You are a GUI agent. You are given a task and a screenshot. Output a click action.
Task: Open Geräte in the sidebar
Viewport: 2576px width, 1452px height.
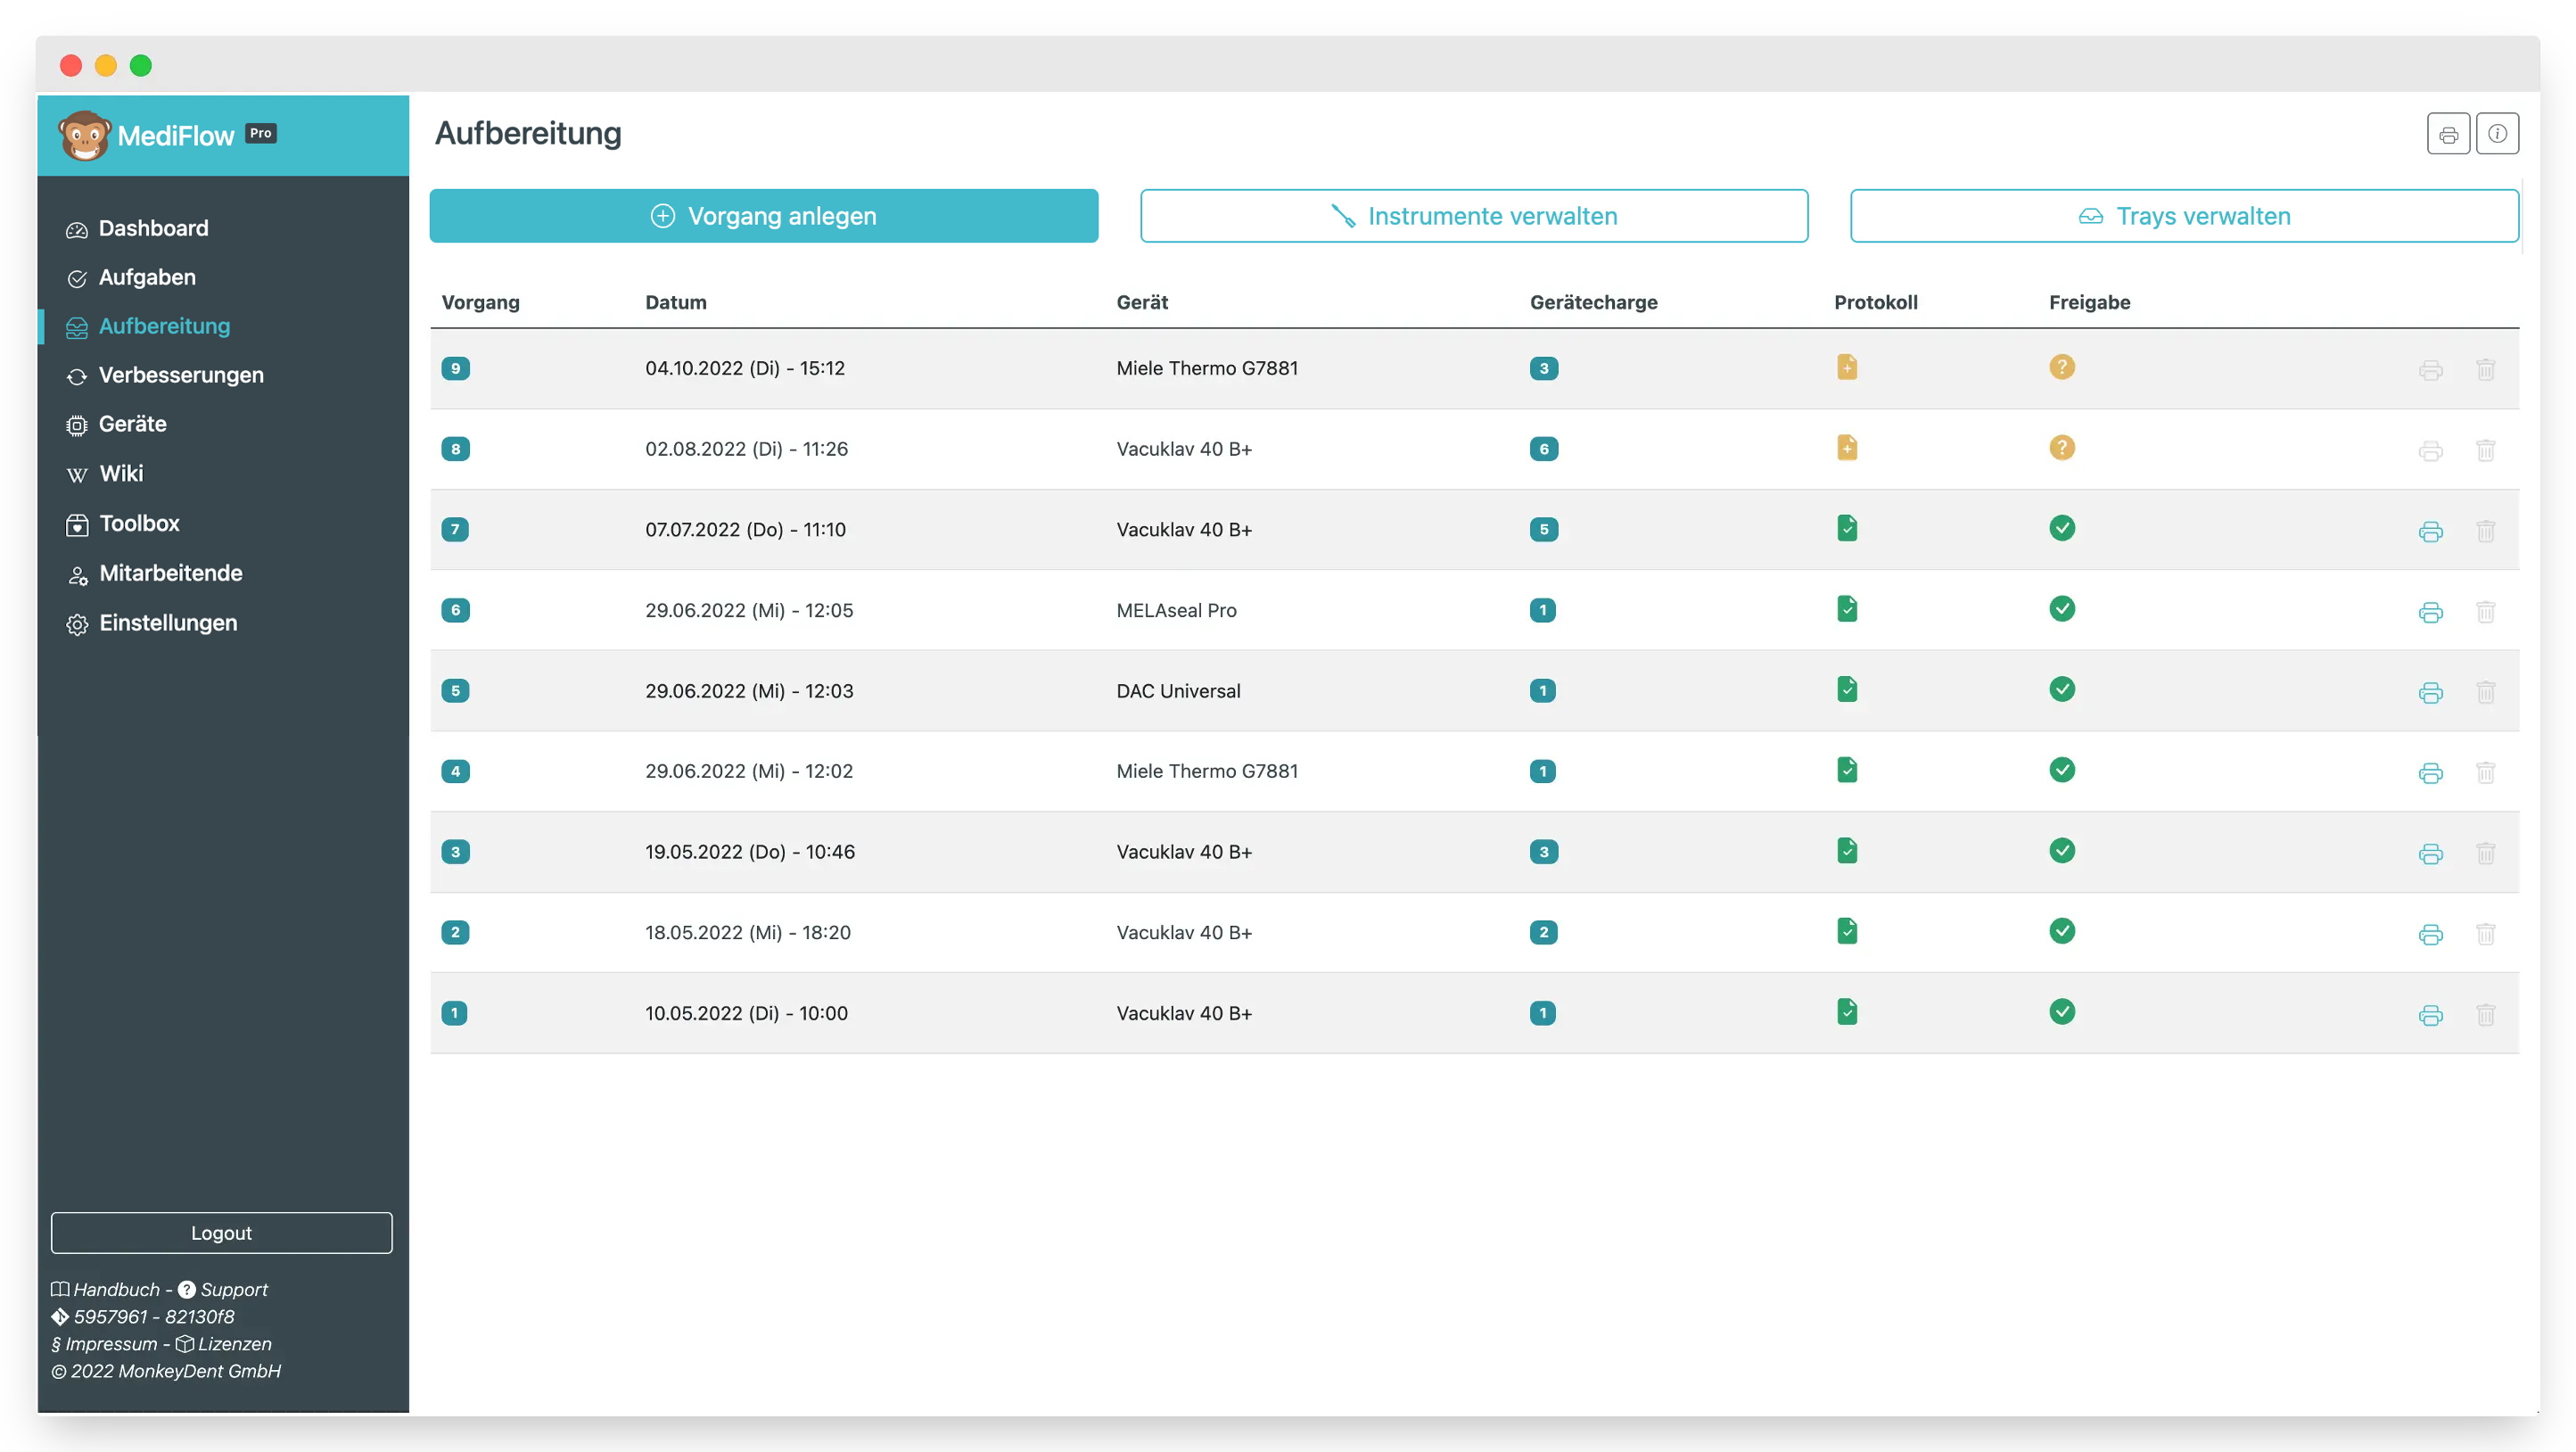116,424
